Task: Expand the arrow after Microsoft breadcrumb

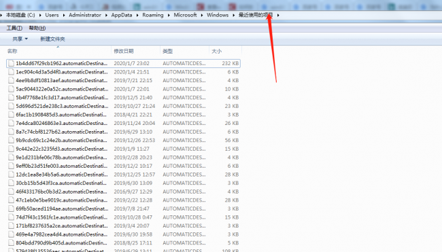Action: (x=202, y=15)
